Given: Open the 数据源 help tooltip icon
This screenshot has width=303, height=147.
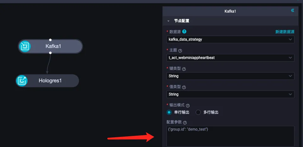Looking at the screenshot, I should coord(184,31).
